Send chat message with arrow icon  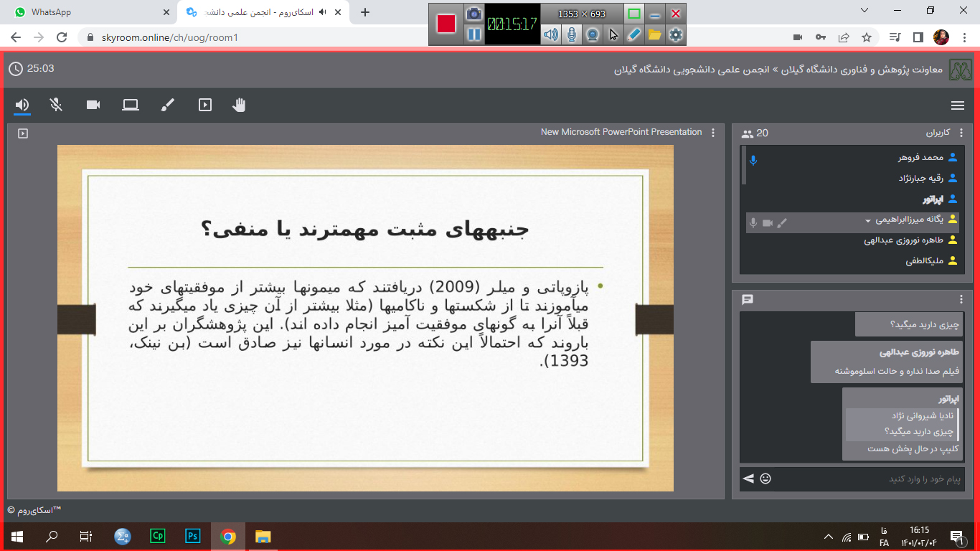point(748,479)
